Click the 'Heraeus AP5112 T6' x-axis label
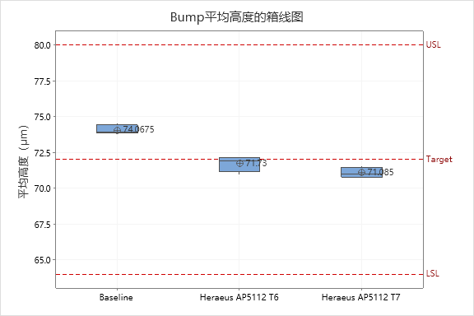The width and height of the screenshot is (474, 316). [239, 298]
